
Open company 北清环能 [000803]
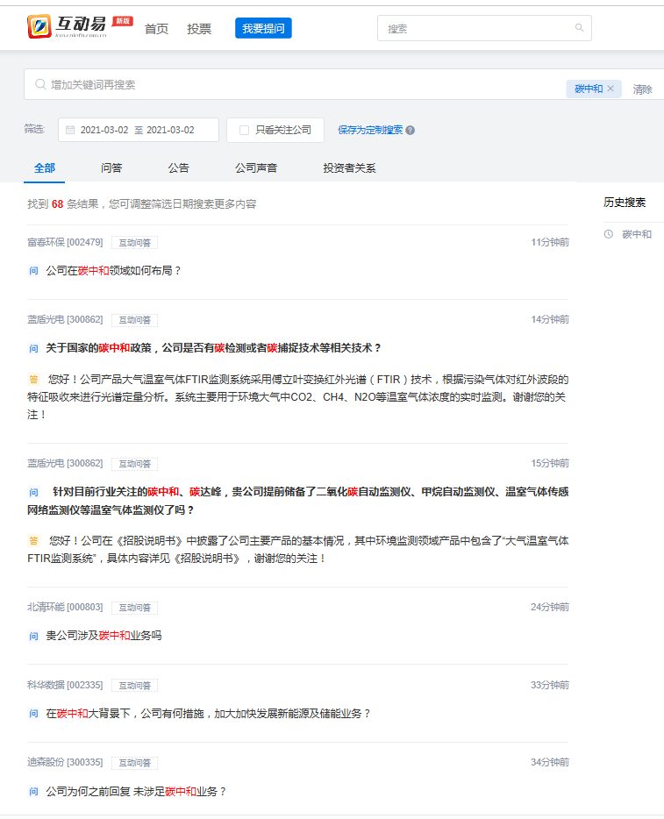click(x=65, y=607)
